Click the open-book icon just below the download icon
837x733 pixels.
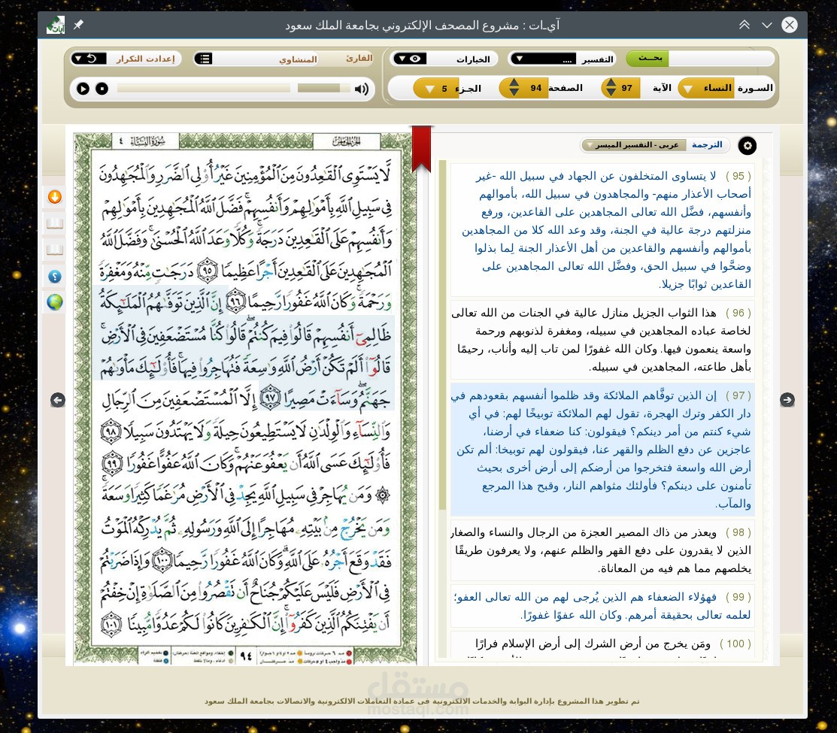54,223
